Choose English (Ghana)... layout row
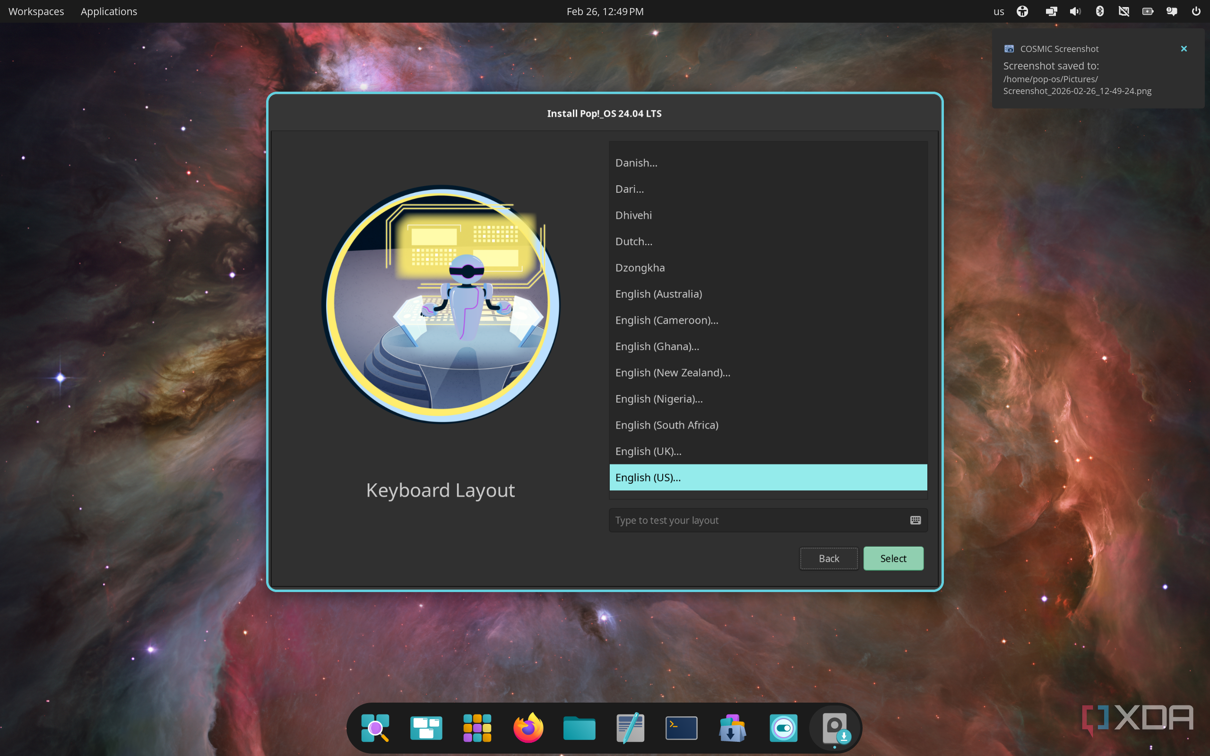 pyautogui.click(x=768, y=346)
